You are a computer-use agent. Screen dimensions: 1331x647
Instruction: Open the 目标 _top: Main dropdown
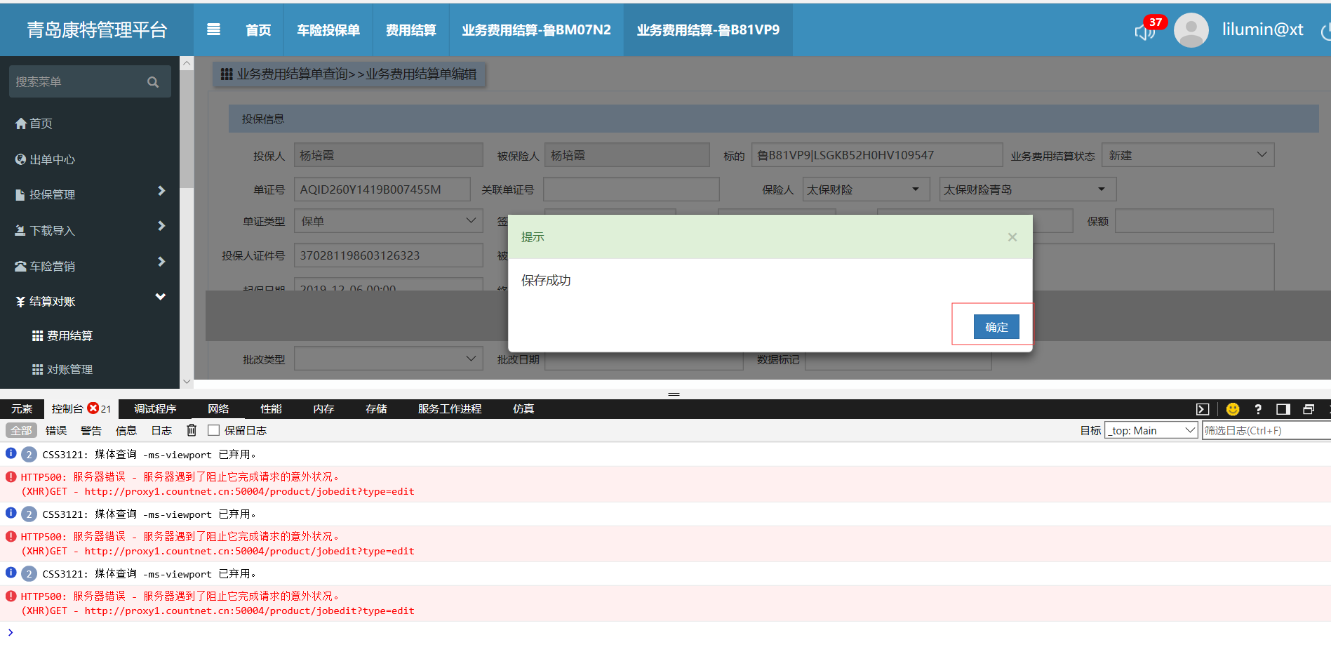1151,430
